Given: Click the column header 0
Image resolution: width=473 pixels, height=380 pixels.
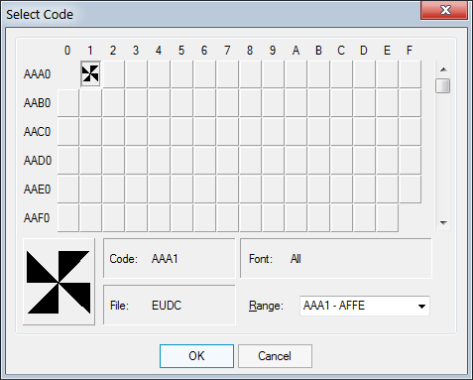Looking at the screenshot, I should pyautogui.click(x=67, y=51).
